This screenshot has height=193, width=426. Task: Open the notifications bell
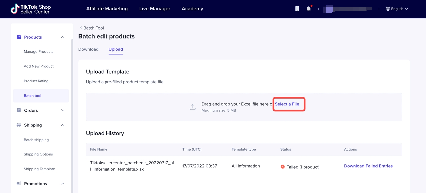point(309,9)
